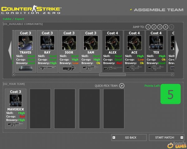Image resolution: width=187 pixels, height=149 pixels.
Task: Click the JUMP TO label
Action: 138,27
